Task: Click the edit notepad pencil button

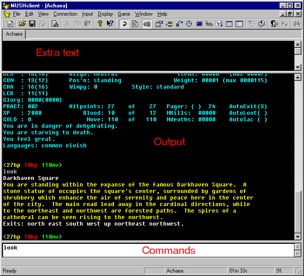Action: point(55,24)
